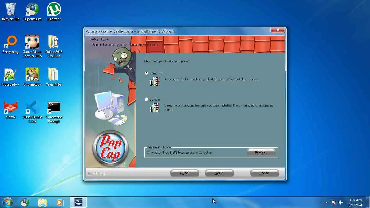The height and width of the screenshot is (208, 370).
Task: Select the Custom setup radio button
Action: click(147, 99)
